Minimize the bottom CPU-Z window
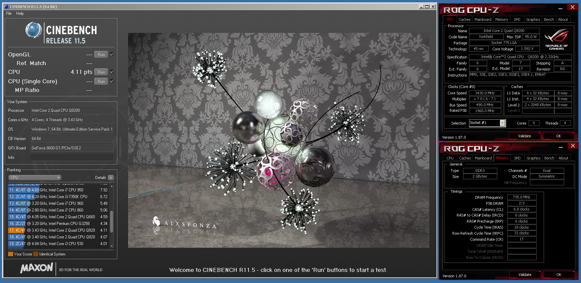The width and height of the screenshot is (581, 283). [561, 147]
